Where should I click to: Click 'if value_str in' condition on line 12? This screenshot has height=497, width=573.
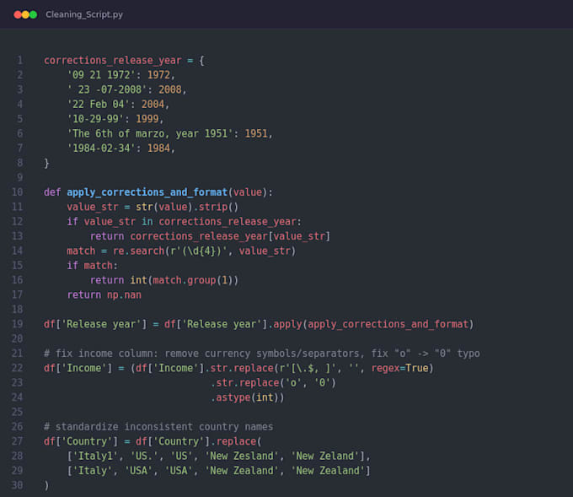point(110,221)
